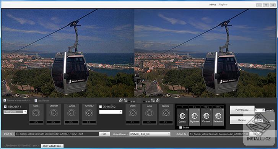Screen dimensions: 278x149
Task: Click the Contrast reset square icon
Action: coord(210,110)
